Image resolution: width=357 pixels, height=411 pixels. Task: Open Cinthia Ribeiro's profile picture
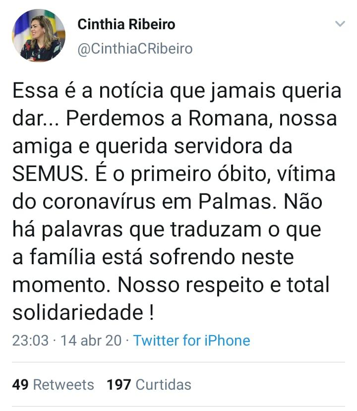39,35
